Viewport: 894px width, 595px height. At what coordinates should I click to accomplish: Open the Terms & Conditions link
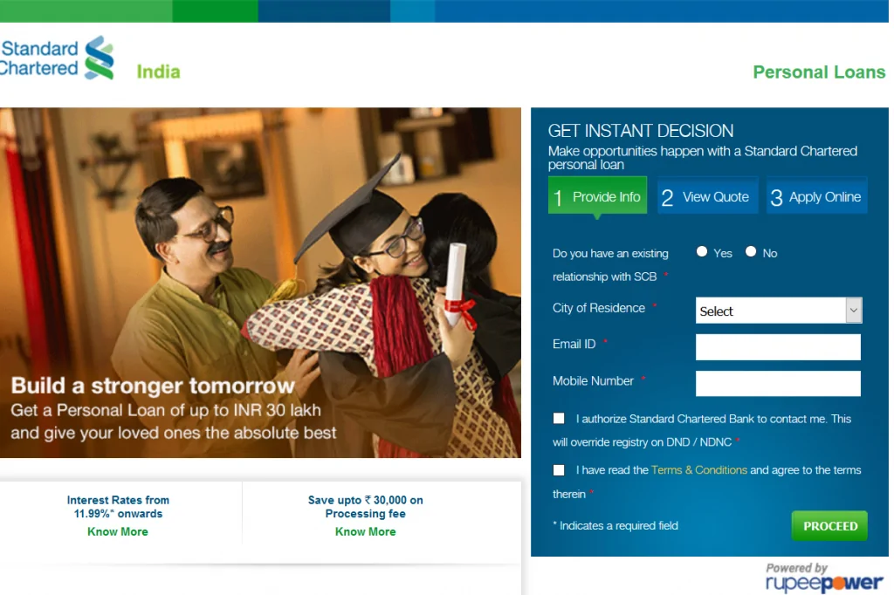click(x=699, y=470)
